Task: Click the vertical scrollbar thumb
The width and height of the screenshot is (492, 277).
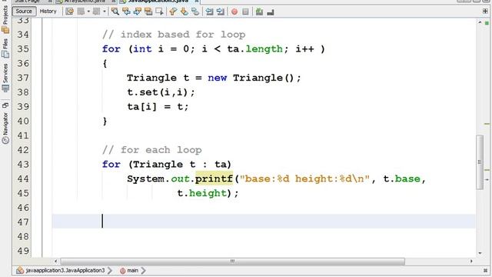Action: coord(480,162)
